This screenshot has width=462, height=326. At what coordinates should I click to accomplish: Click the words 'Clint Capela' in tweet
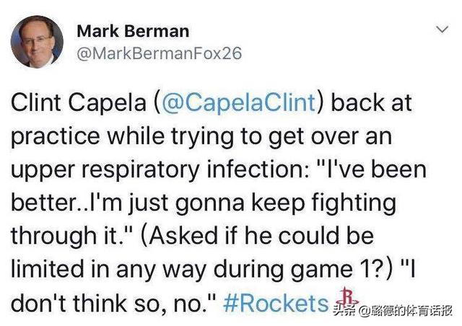(79, 103)
